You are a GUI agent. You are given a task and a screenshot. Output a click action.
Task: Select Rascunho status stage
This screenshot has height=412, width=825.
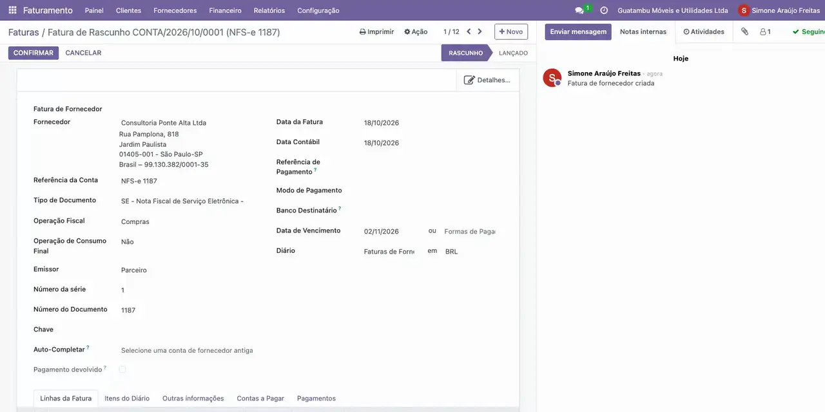pyautogui.click(x=466, y=53)
